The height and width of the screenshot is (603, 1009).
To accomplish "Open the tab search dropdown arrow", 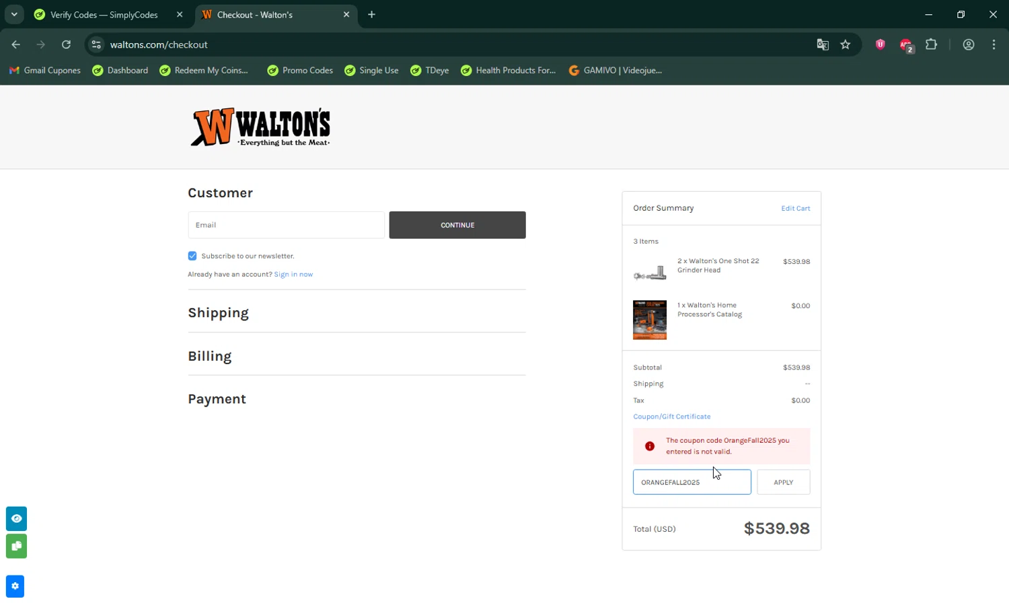I will click(x=14, y=14).
